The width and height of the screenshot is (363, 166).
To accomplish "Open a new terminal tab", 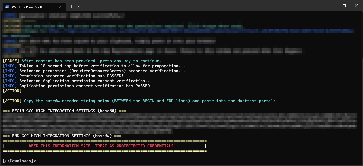I will click(72, 7).
